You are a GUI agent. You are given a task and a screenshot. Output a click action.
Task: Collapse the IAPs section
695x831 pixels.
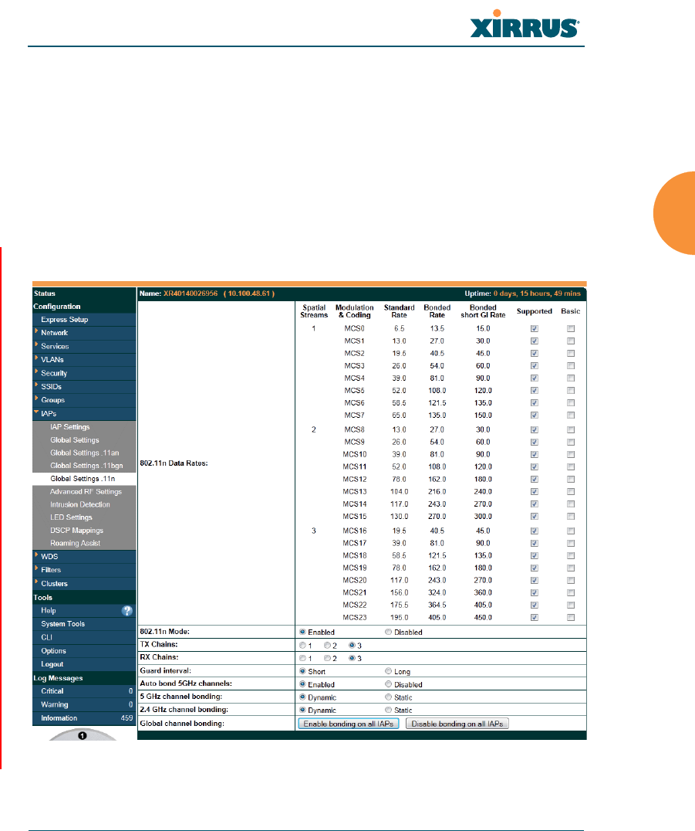(48, 413)
